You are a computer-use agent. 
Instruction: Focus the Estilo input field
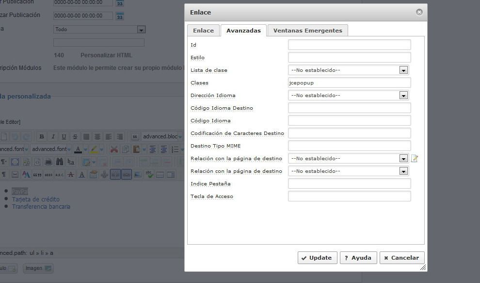(x=349, y=57)
